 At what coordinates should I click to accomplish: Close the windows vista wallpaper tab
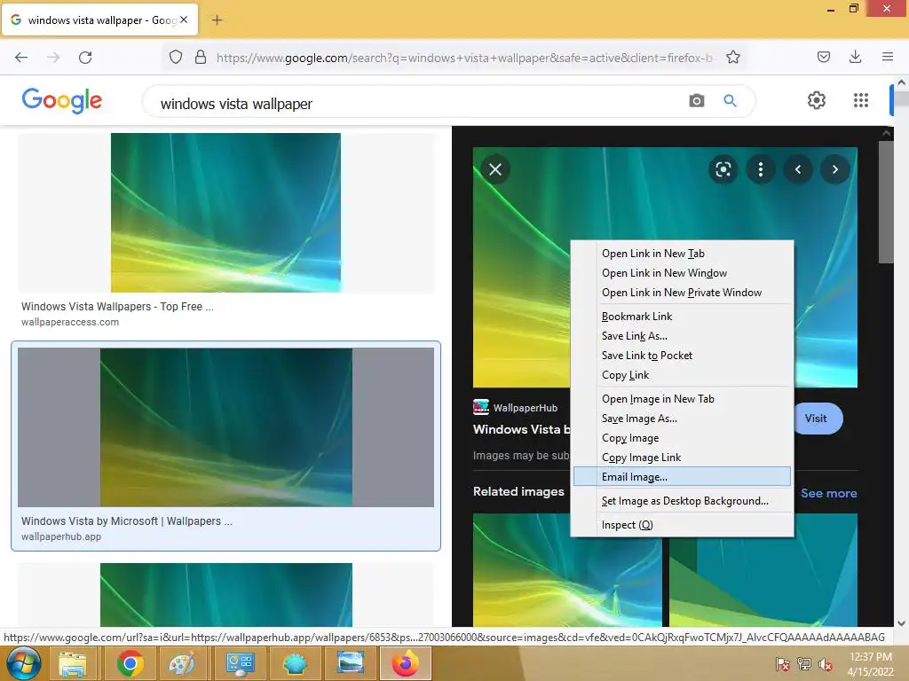(184, 20)
